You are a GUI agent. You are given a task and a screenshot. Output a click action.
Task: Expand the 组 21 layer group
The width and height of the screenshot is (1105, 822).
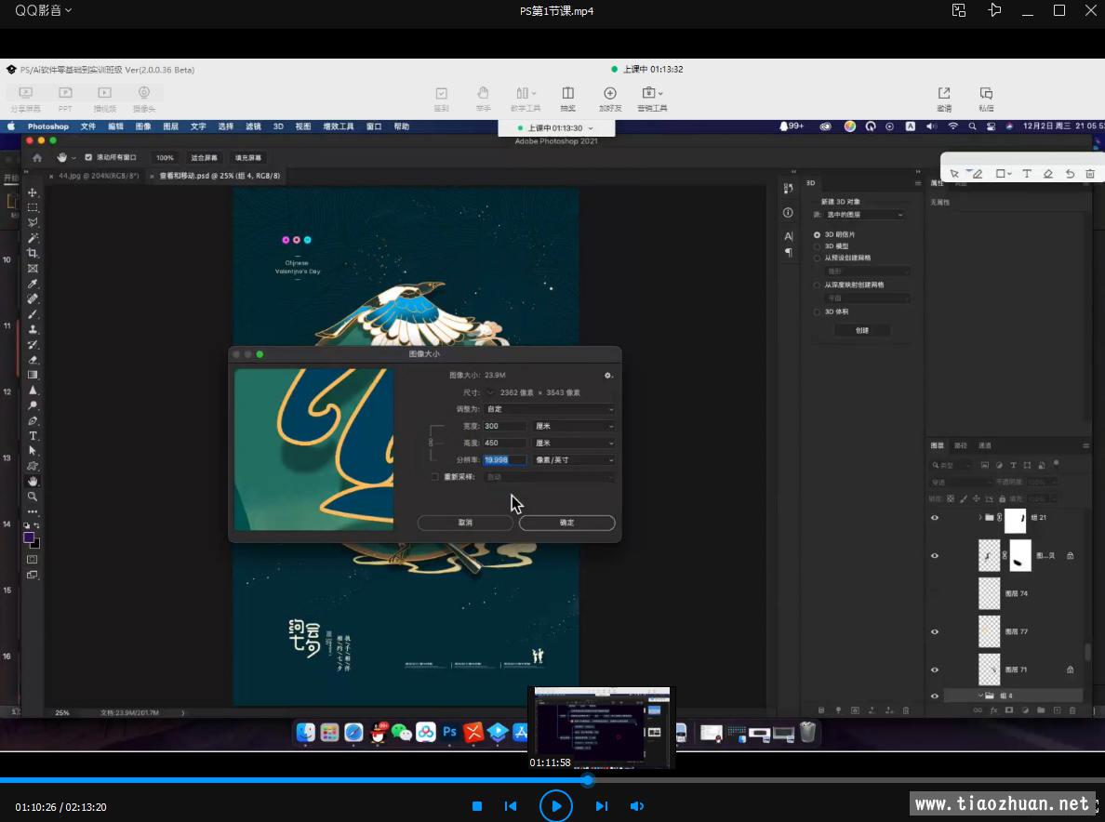pyautogui.click(x=980, y=518)
